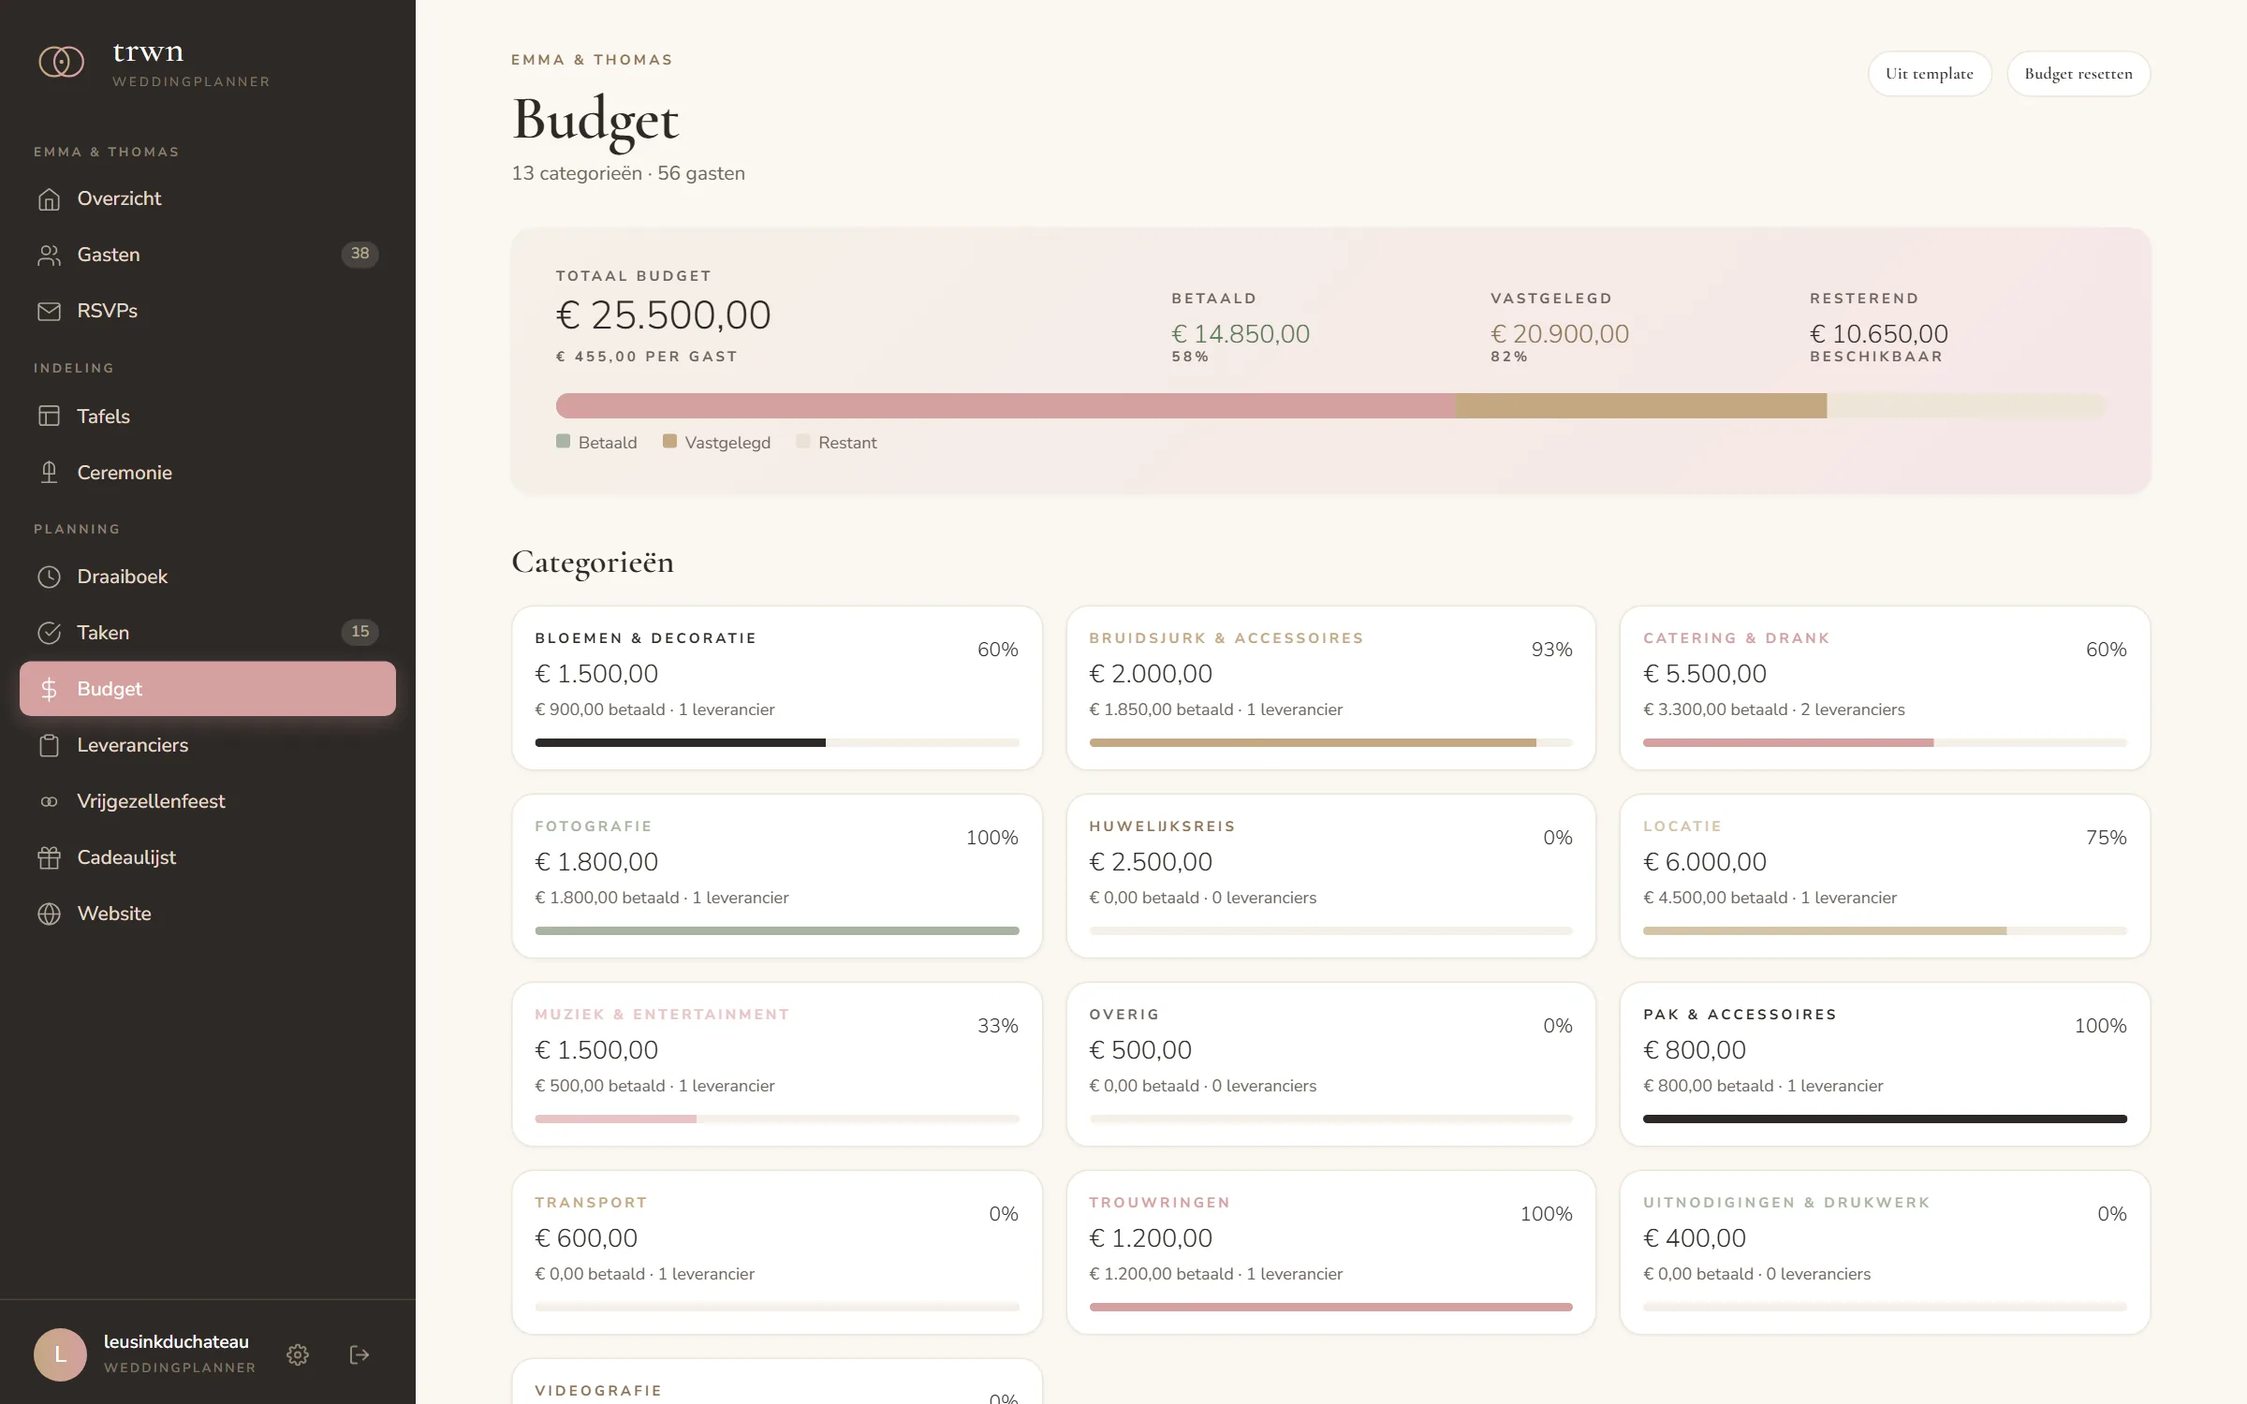
Task: Click the '€ 455,00 per gast' text
Action: [x=647, y=357]
